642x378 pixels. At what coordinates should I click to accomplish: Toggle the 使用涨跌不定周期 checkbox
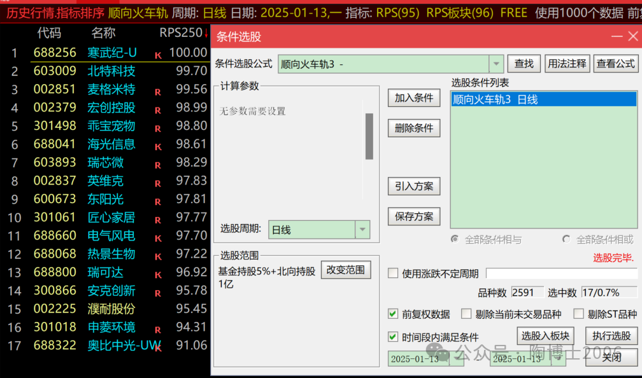click(x=393, y=273)
